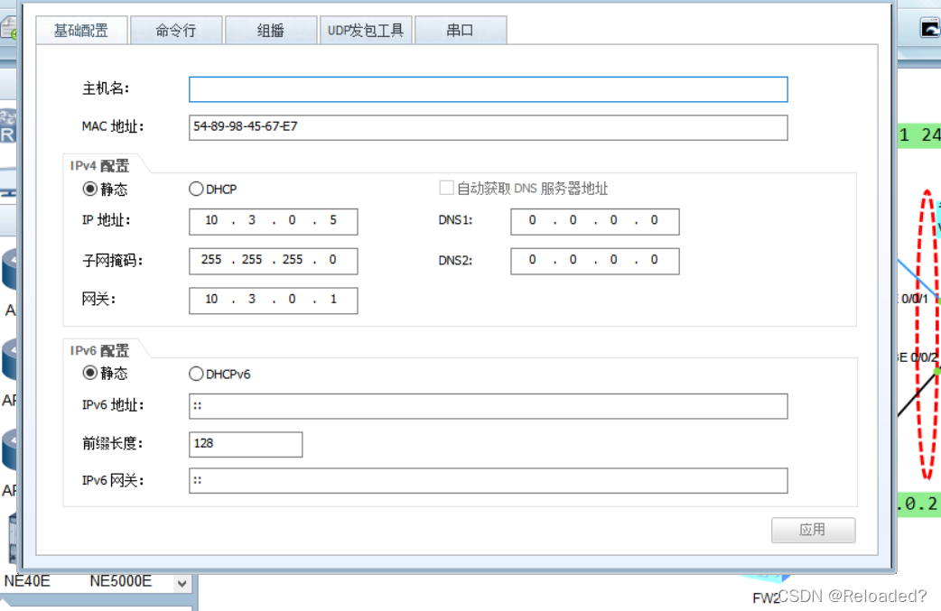Screen dimensions: 941x611
Task: Open the 串口 tab
Action: [461, 31]
